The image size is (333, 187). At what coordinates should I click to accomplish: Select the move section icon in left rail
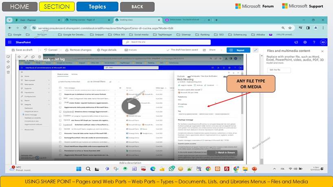tap(8, 62)
